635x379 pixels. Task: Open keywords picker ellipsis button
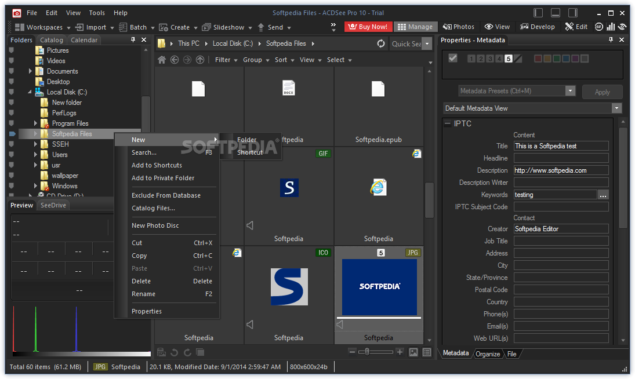coord(603,195)
